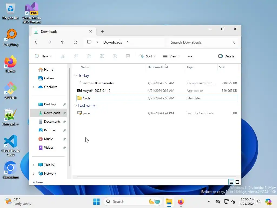Select the Everything desktop shortcut
The height and width of the screenshot is (208, 277).
click(x=11, y=38)
